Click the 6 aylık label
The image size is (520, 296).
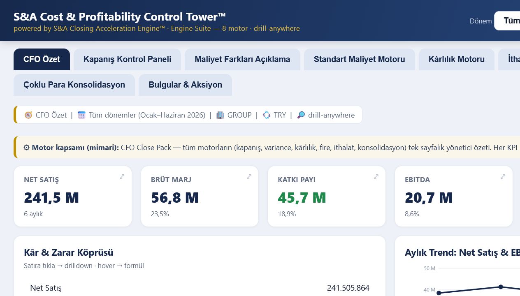tap(33, 214)
